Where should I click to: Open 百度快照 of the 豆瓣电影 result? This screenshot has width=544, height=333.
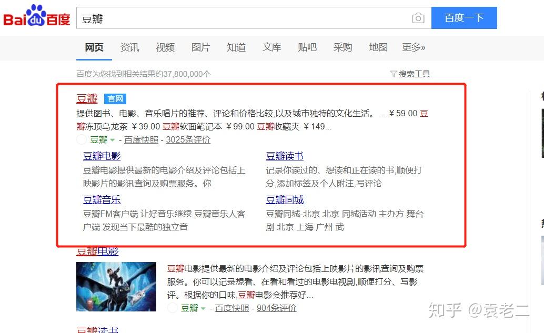click(x=232, y=308)
